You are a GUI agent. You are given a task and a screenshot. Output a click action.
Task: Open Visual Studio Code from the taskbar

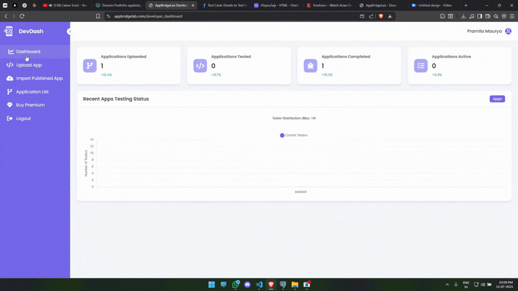pos(259,284)
